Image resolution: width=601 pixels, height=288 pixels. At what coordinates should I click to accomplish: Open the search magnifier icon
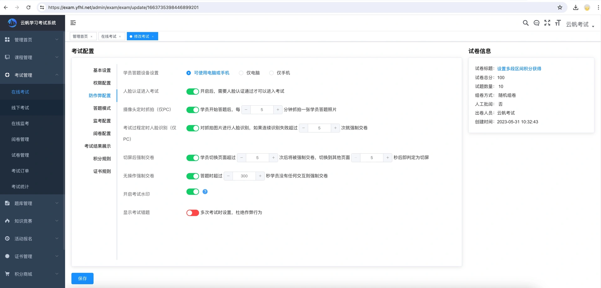click(526, 23)
